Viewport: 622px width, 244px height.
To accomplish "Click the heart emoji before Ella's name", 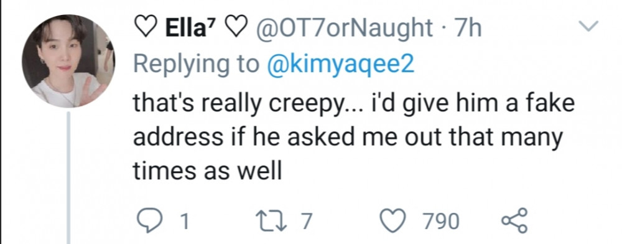I will pos(146,29).
